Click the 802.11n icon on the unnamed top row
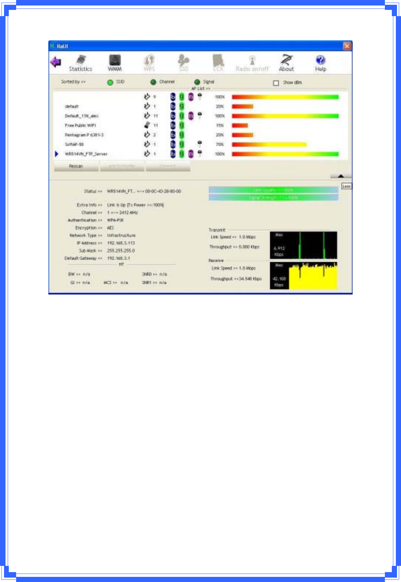 [191, 97]
